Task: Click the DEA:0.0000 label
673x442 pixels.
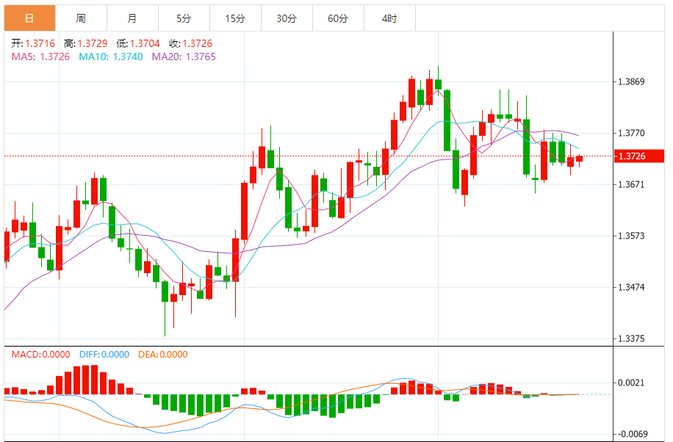Action: 162,355
